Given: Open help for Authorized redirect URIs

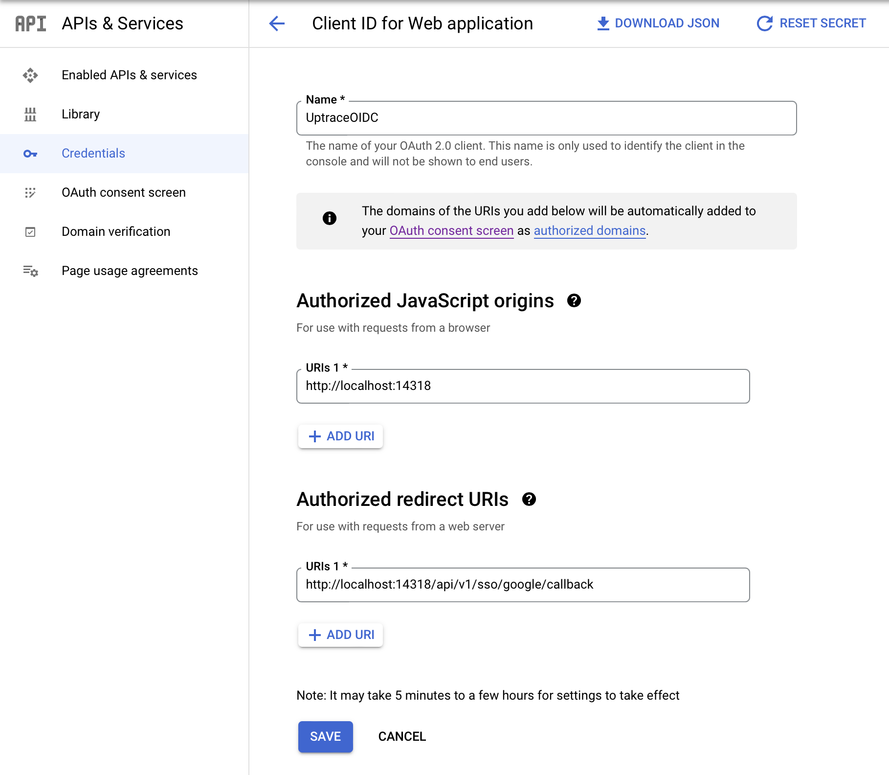Looking at the screenshot, I should [529, 499].
